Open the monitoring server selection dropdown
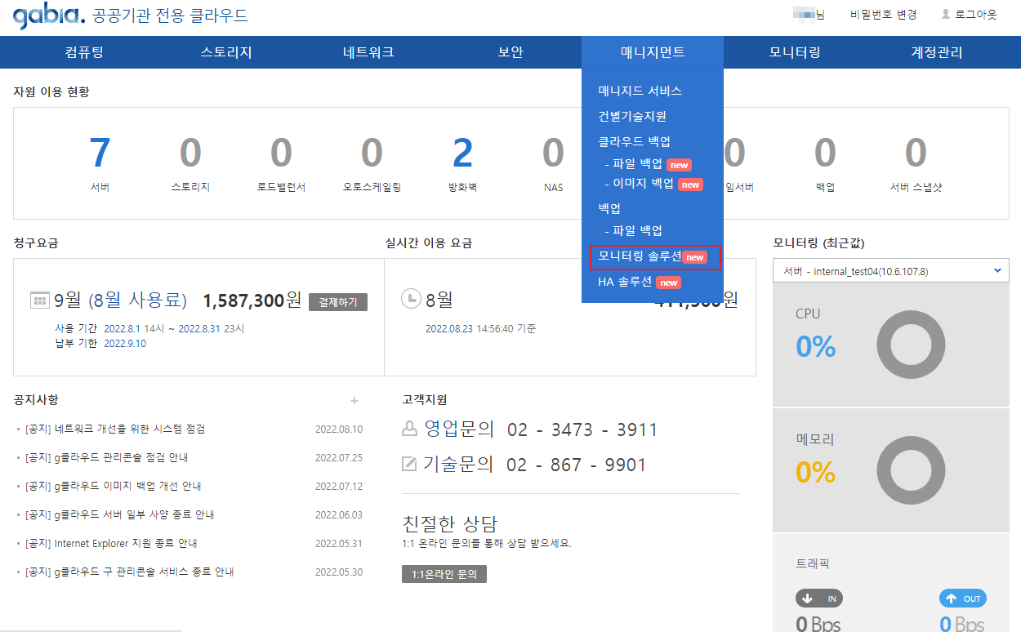The height and width of the screenshot is (632, 1021). (x=890, y=270)
